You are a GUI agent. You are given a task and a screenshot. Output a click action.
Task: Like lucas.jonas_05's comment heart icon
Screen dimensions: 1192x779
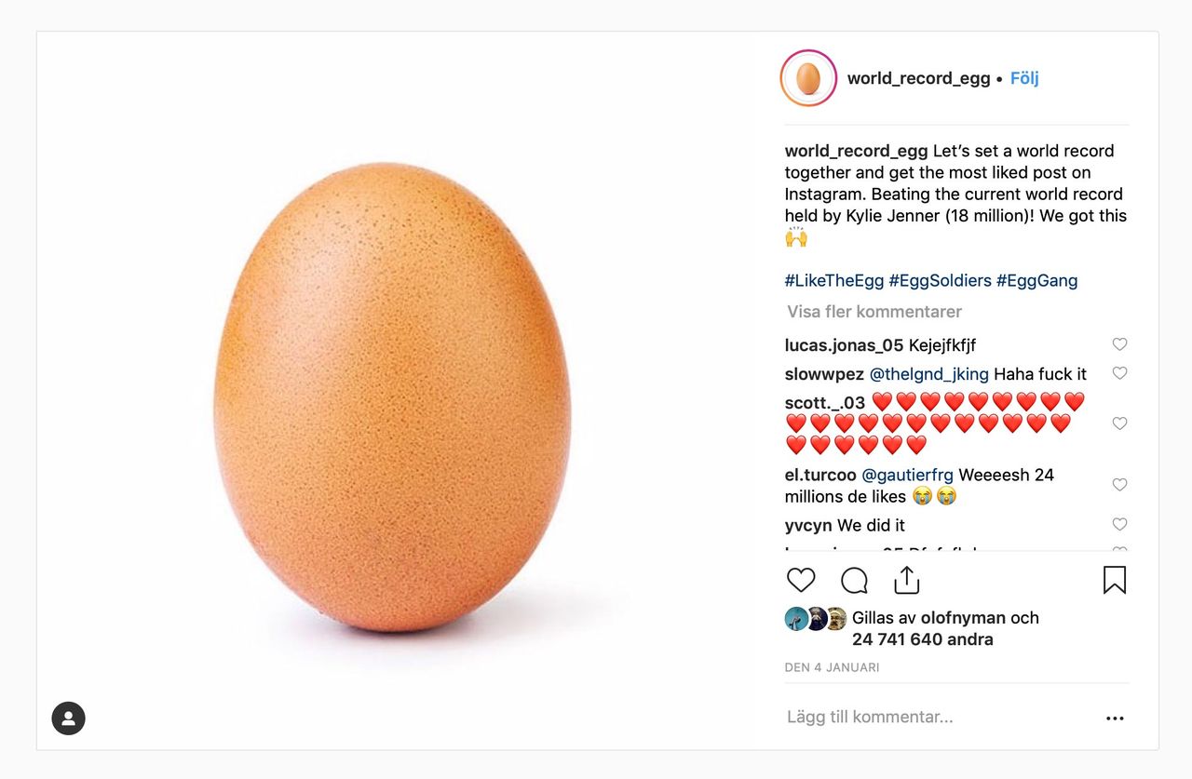point(1119,343)
